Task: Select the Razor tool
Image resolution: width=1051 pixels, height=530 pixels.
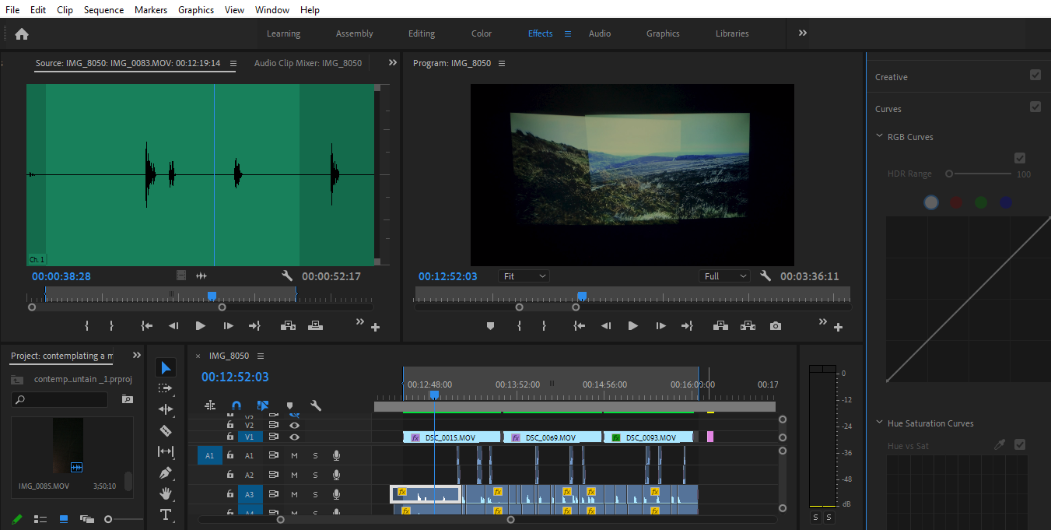Action: (x=166, y=430)
